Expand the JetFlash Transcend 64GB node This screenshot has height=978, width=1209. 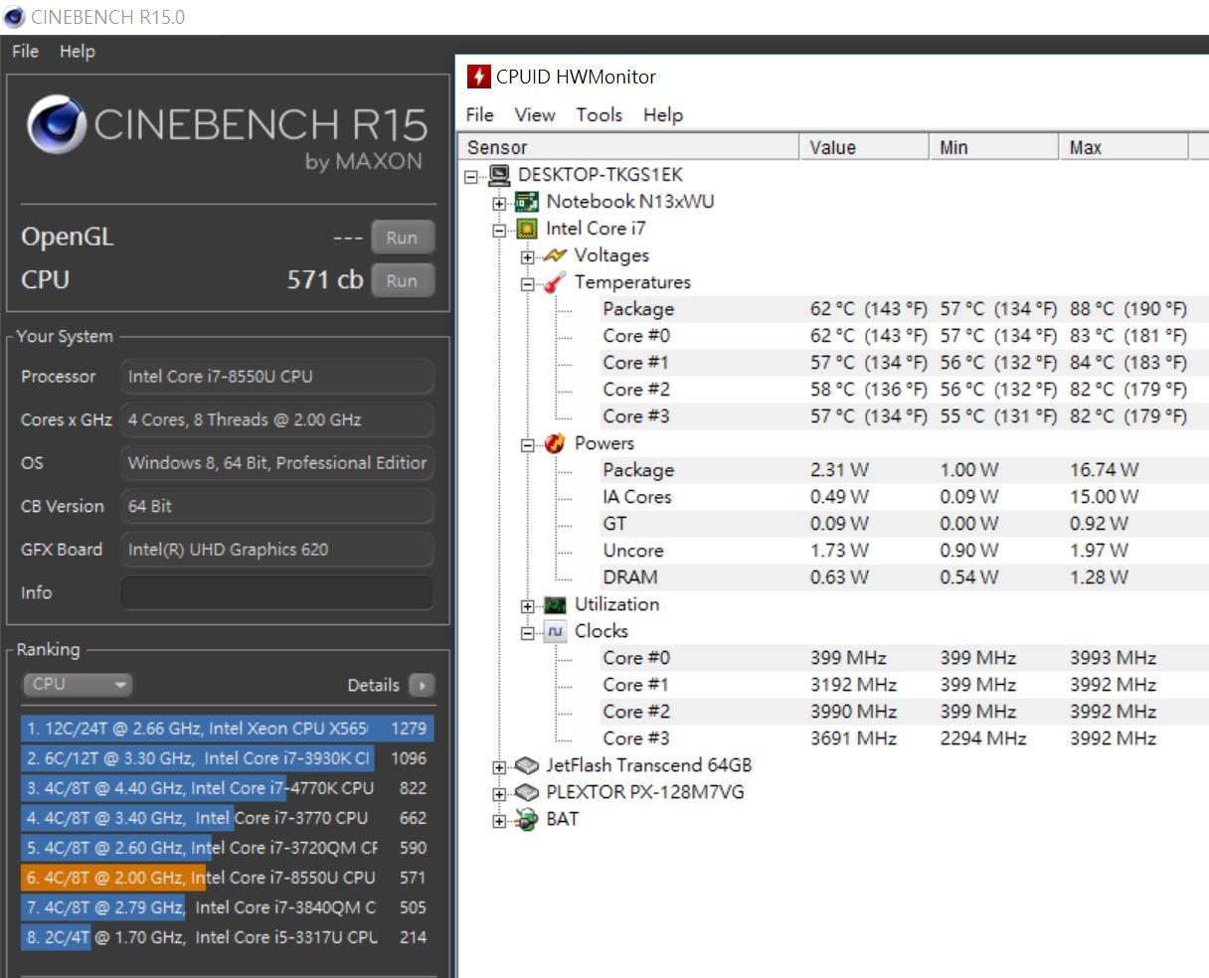[499, 767]
